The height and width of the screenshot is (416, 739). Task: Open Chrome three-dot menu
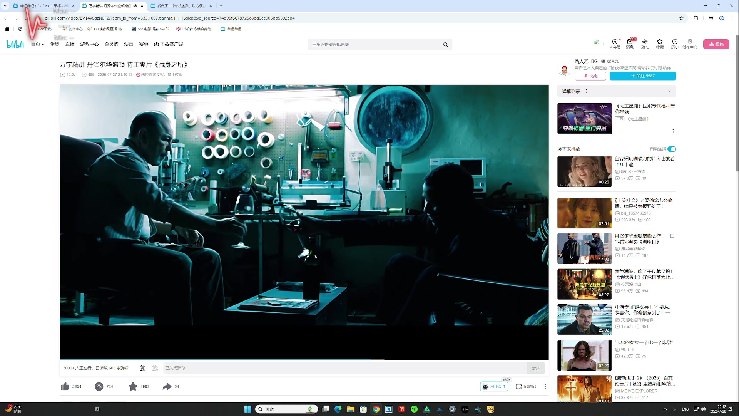(732, 18)
